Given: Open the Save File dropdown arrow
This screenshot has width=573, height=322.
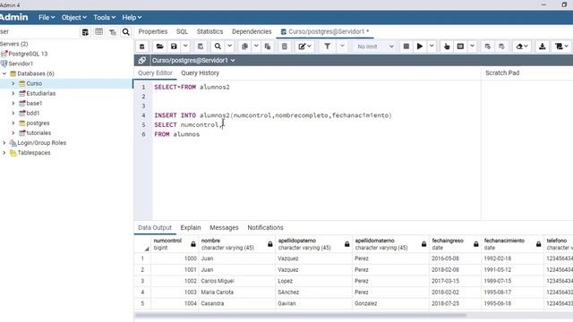Looking at the screenshot, I should 185,47.
